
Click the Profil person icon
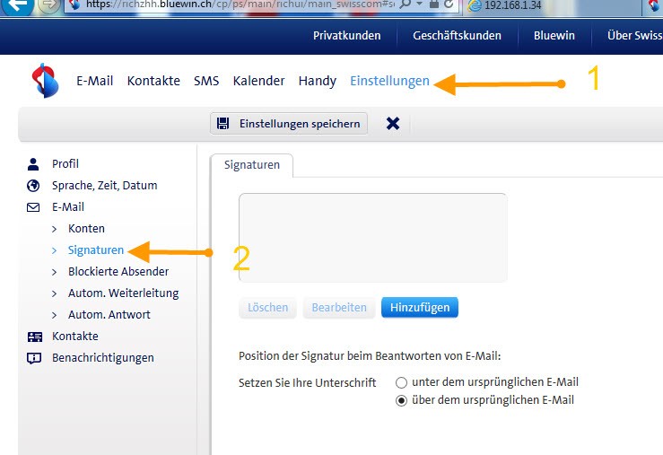tap(33, 164)
